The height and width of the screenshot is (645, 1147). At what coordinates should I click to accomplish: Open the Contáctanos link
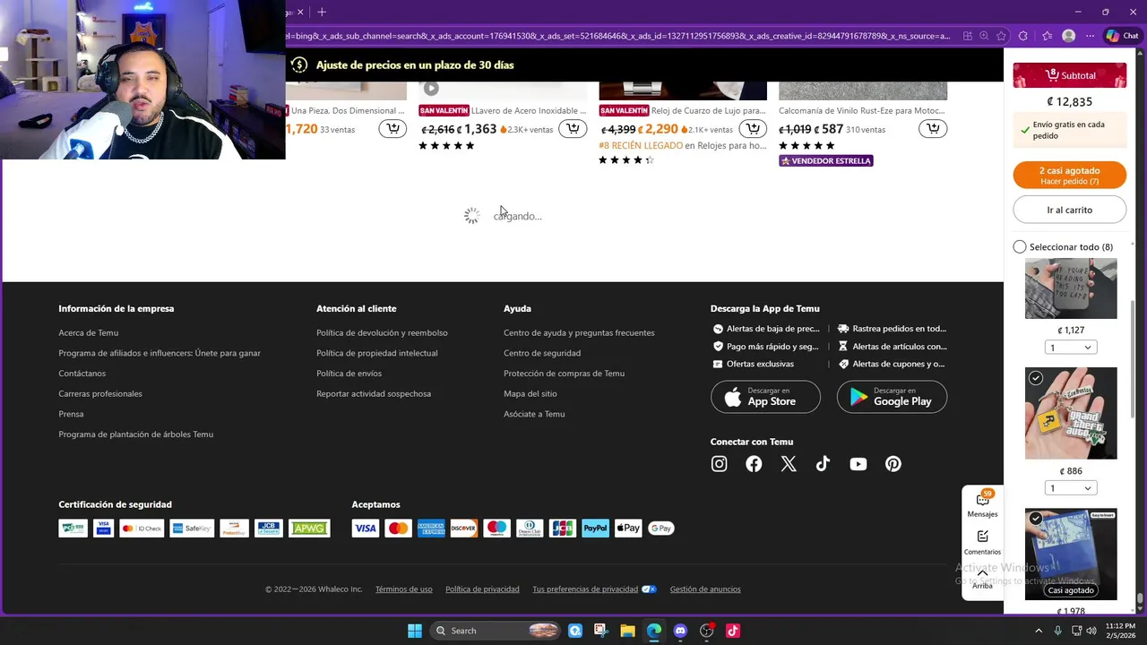coord(82,374)
